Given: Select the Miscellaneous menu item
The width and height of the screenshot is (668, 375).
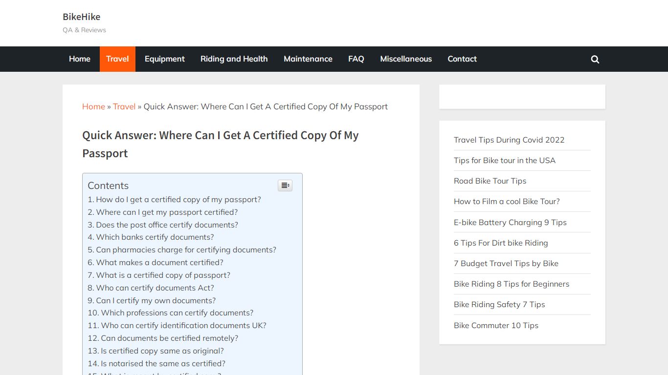Looking at the screenshot, I should pos(406,59).
